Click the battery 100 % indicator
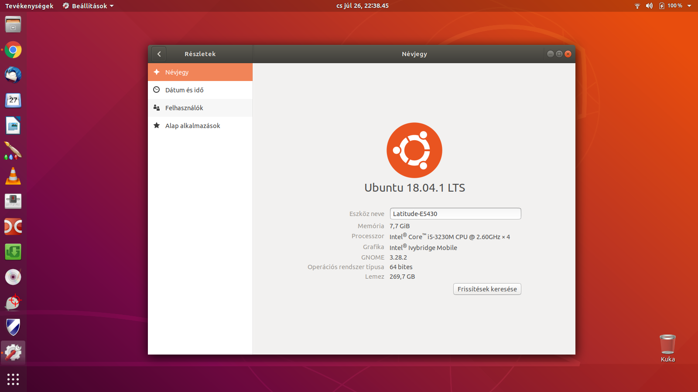Image resolution: width=698 pixels, height=392 pixels. click(671, 6)
